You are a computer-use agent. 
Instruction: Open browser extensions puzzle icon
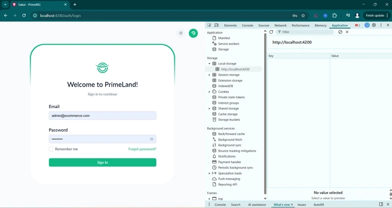pyautogui.click(x=335, y=16)
